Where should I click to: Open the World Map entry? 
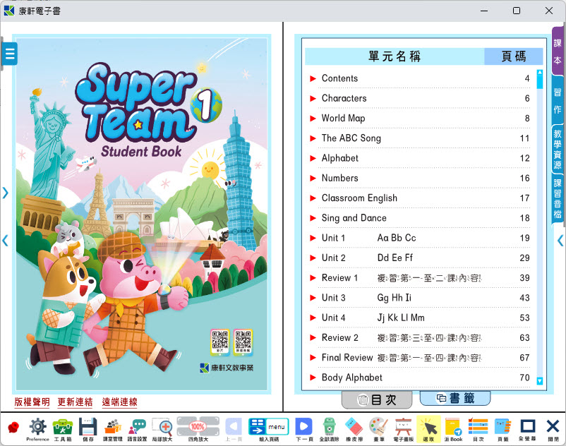coord(420,119)
